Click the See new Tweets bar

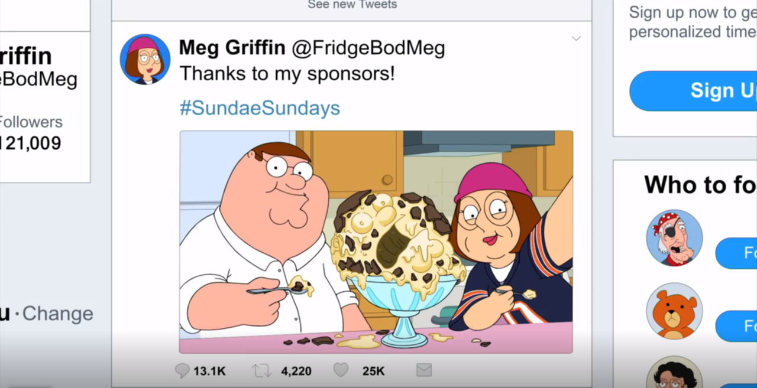tap(352, 5)
